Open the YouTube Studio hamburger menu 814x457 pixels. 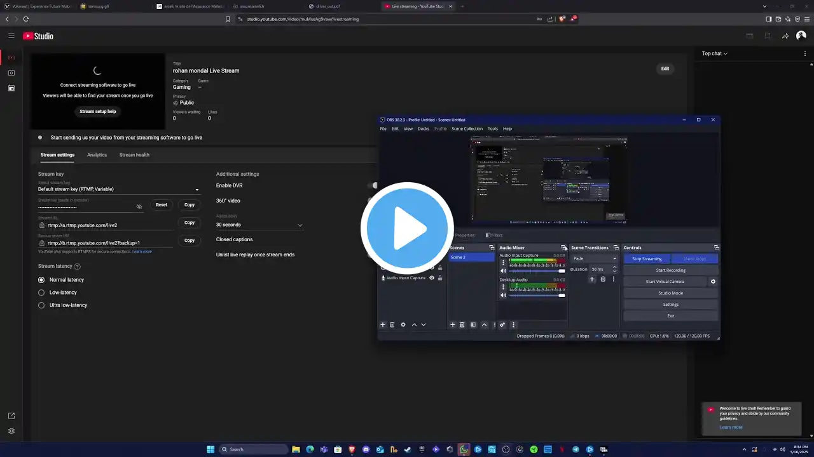click(11, 36)
